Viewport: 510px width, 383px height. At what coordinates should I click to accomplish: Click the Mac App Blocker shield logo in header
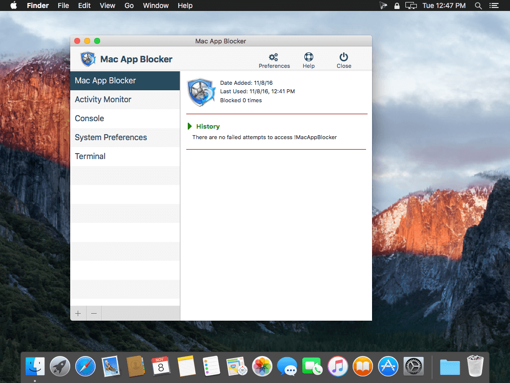[x=88, y=59]
